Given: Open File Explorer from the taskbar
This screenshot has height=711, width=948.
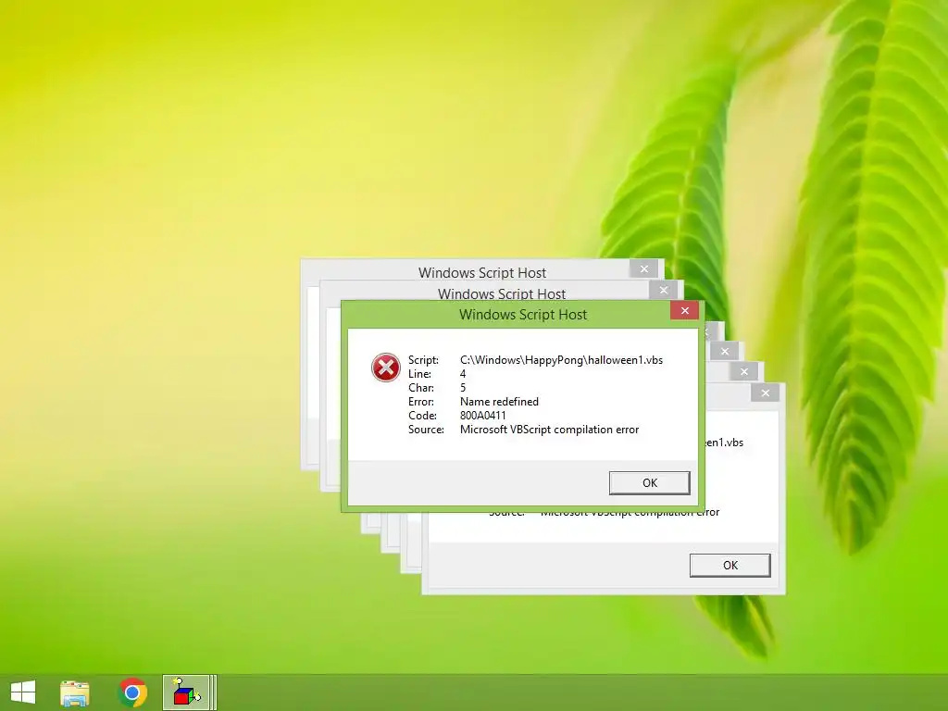Looking at the screenshot, I should (x=75, y=692).
